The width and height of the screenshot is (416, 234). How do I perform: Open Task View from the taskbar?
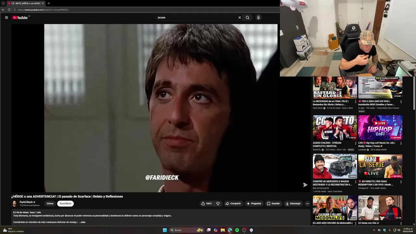209,230
